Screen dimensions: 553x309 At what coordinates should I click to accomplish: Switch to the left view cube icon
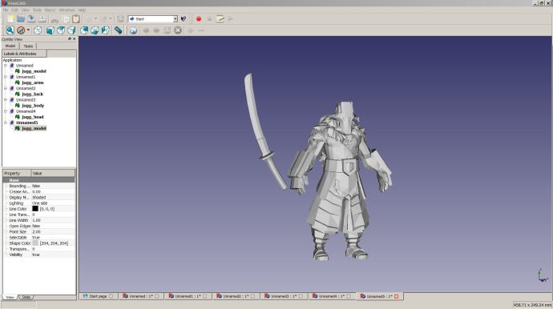105,30
